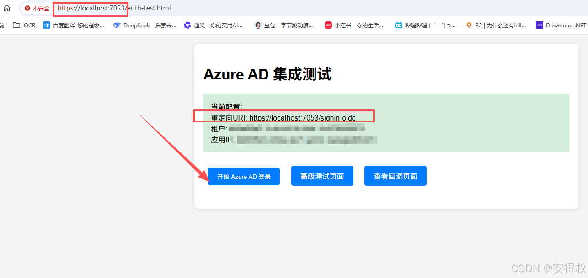The height and width of the screenshot is (278, 588).
Task: Click the Azure AD 集成测试 heading
Action: 267,74
